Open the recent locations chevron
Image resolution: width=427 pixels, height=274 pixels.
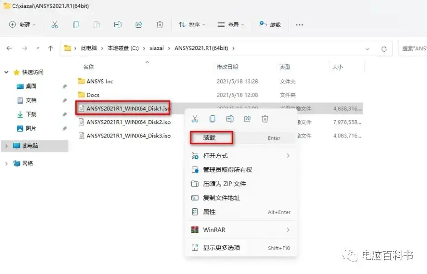[x=38, y=48]
